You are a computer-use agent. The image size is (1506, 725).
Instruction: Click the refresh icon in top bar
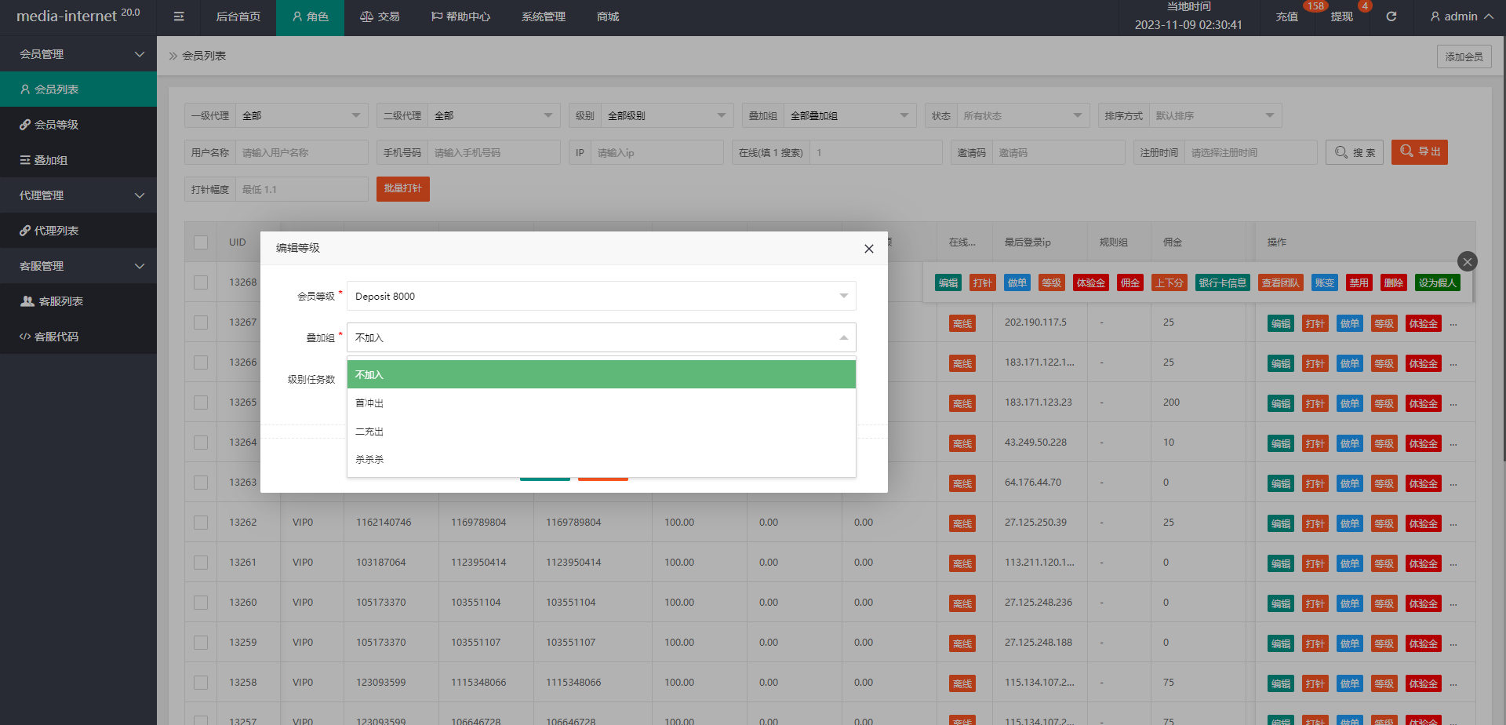click(1391, 16)
